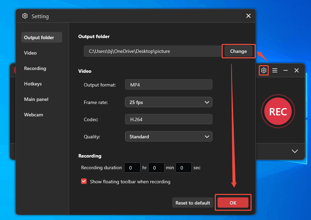Image resolution: width=311 pixels, height=220 pixels.
Task: Click Reset to default
Action: click(192, 202)
